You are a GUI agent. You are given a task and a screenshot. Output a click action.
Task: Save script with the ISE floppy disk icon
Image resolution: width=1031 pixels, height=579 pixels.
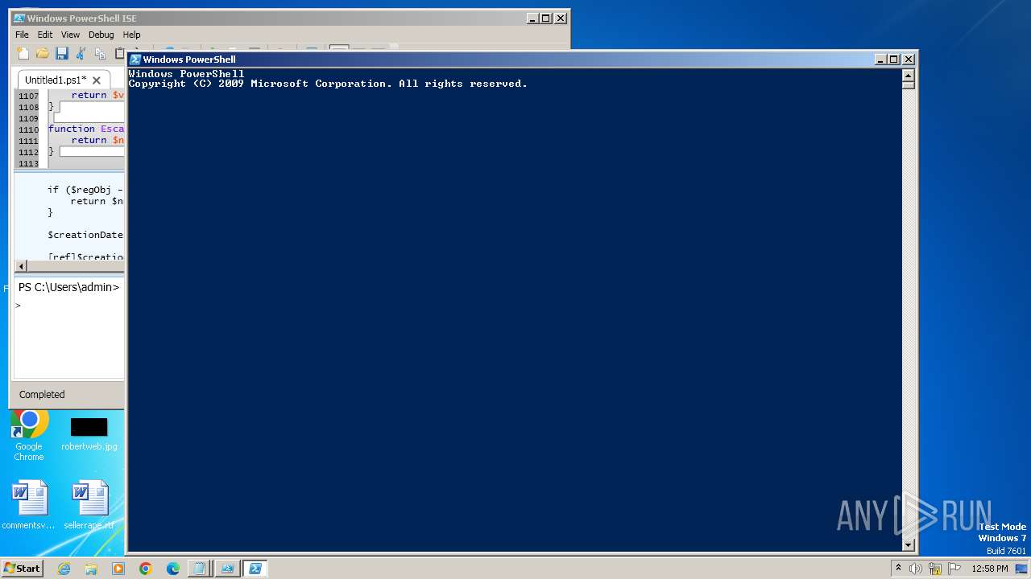(61, 53)
